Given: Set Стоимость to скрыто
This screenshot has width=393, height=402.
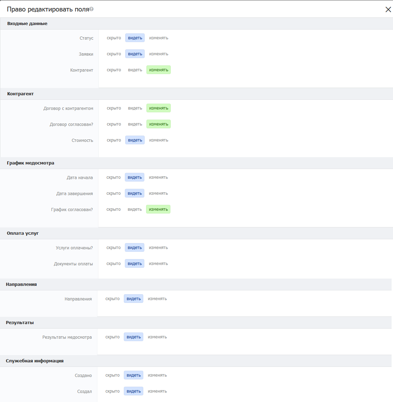Looking at the screenshot, I should pyautogui.click(x=114, y=140).
